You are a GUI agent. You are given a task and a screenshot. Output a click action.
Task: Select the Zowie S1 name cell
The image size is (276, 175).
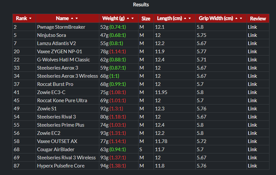click(x=67, y=109)
